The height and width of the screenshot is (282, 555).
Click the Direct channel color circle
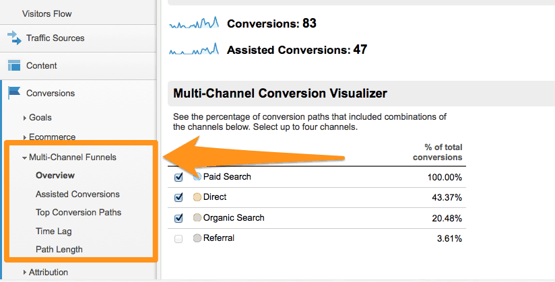point(197,197)
